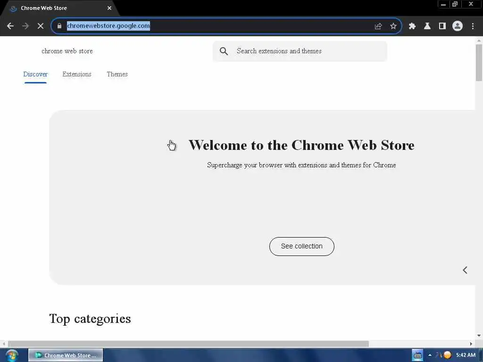This screenshot has height=362, width=483.
Task: Open the Windows Start menu
Action: (12, 355)
